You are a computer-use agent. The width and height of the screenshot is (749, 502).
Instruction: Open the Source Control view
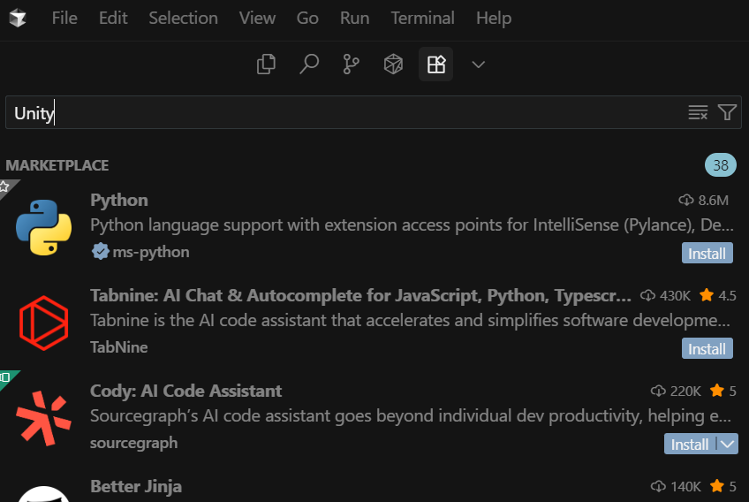(351, 65)
